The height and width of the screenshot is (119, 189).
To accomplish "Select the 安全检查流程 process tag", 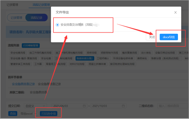I will 18,53.
